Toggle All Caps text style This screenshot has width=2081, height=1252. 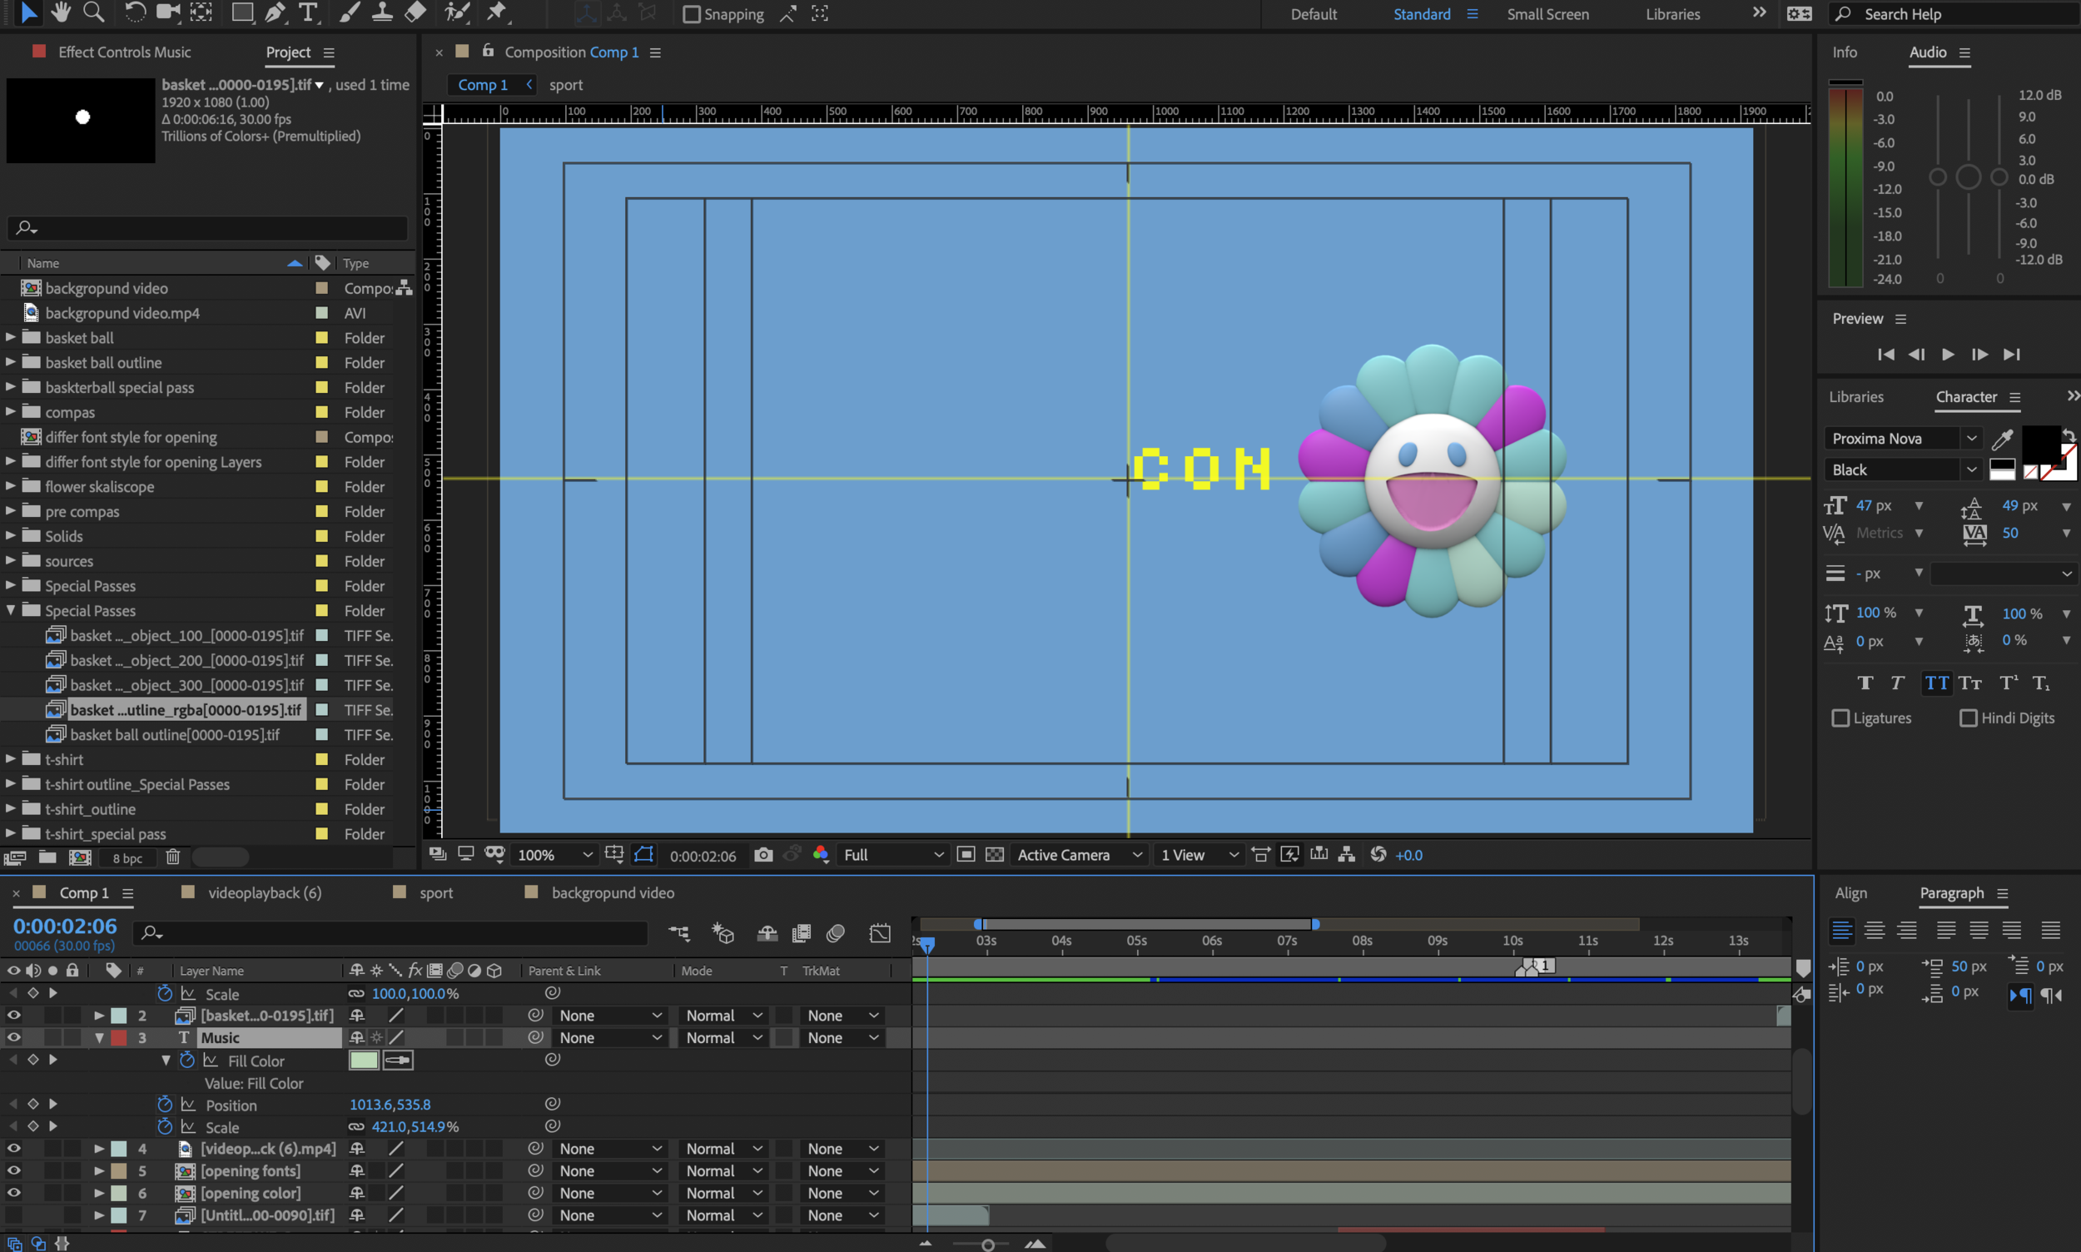1937,683
